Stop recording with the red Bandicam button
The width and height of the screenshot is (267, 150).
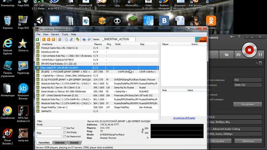[x=249, y=50]
